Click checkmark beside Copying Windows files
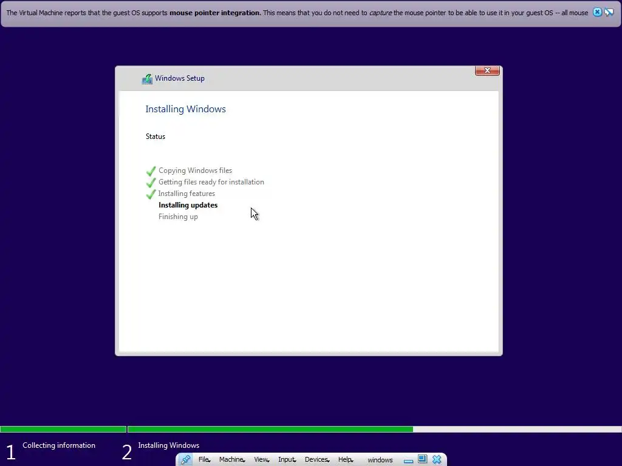 (x=151, y=171)
